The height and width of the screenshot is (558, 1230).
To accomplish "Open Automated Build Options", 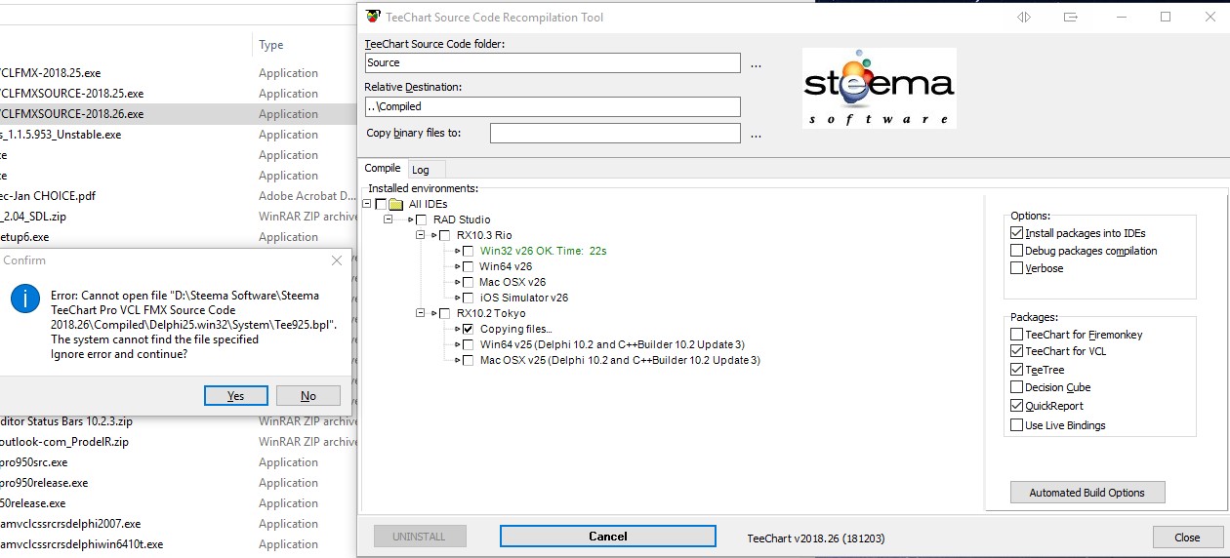I will coord(1087,493).
